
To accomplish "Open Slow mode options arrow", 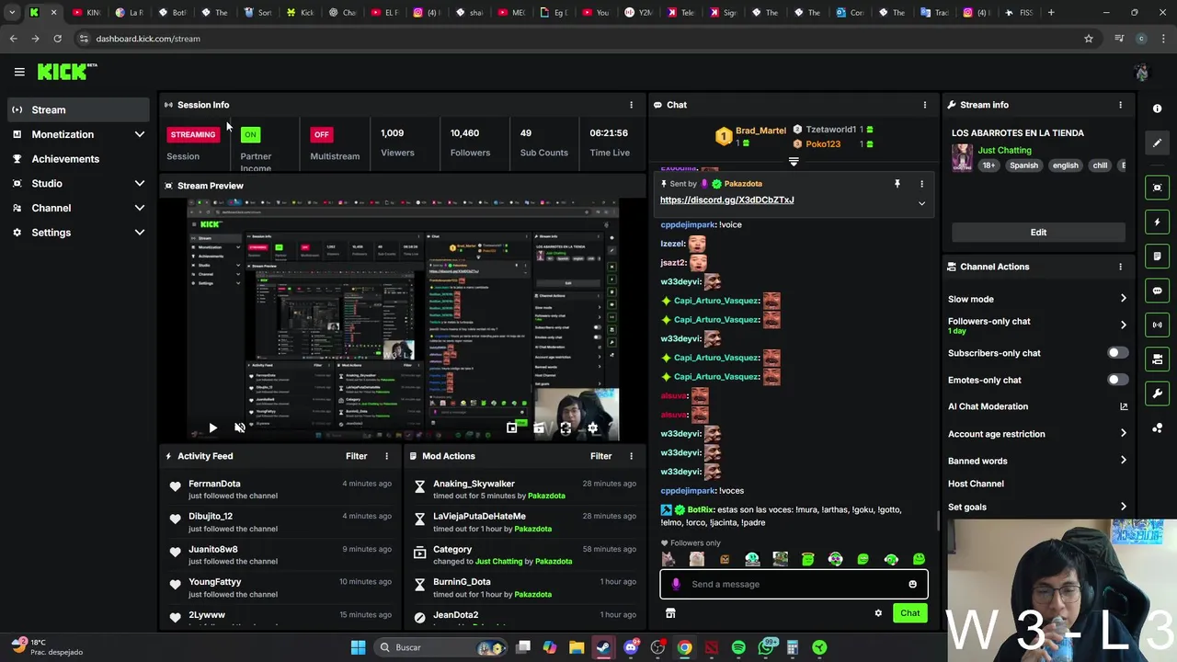I will (x=1123, y=299).
